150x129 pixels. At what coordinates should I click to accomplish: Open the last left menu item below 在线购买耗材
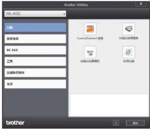(35, 84)
